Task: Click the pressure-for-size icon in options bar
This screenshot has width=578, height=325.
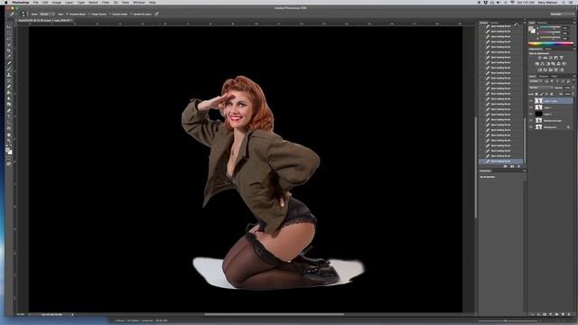Action: (x=156, y=14)
